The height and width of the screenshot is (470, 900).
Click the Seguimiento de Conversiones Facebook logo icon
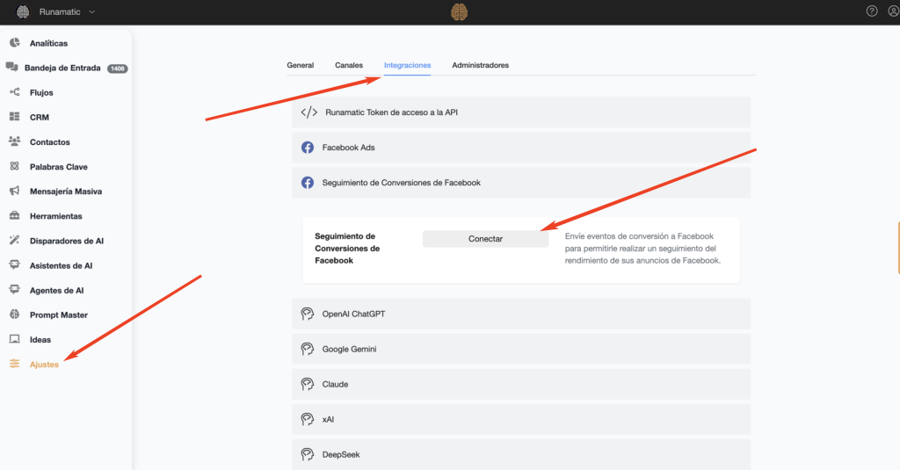[x=307, y=183]
